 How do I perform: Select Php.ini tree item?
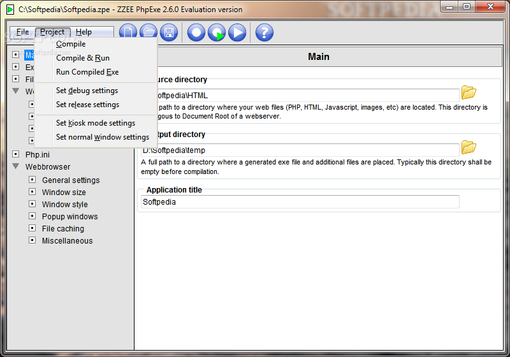38,155
